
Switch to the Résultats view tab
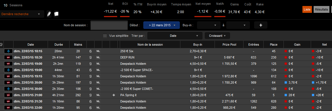[x=321, y=9]
